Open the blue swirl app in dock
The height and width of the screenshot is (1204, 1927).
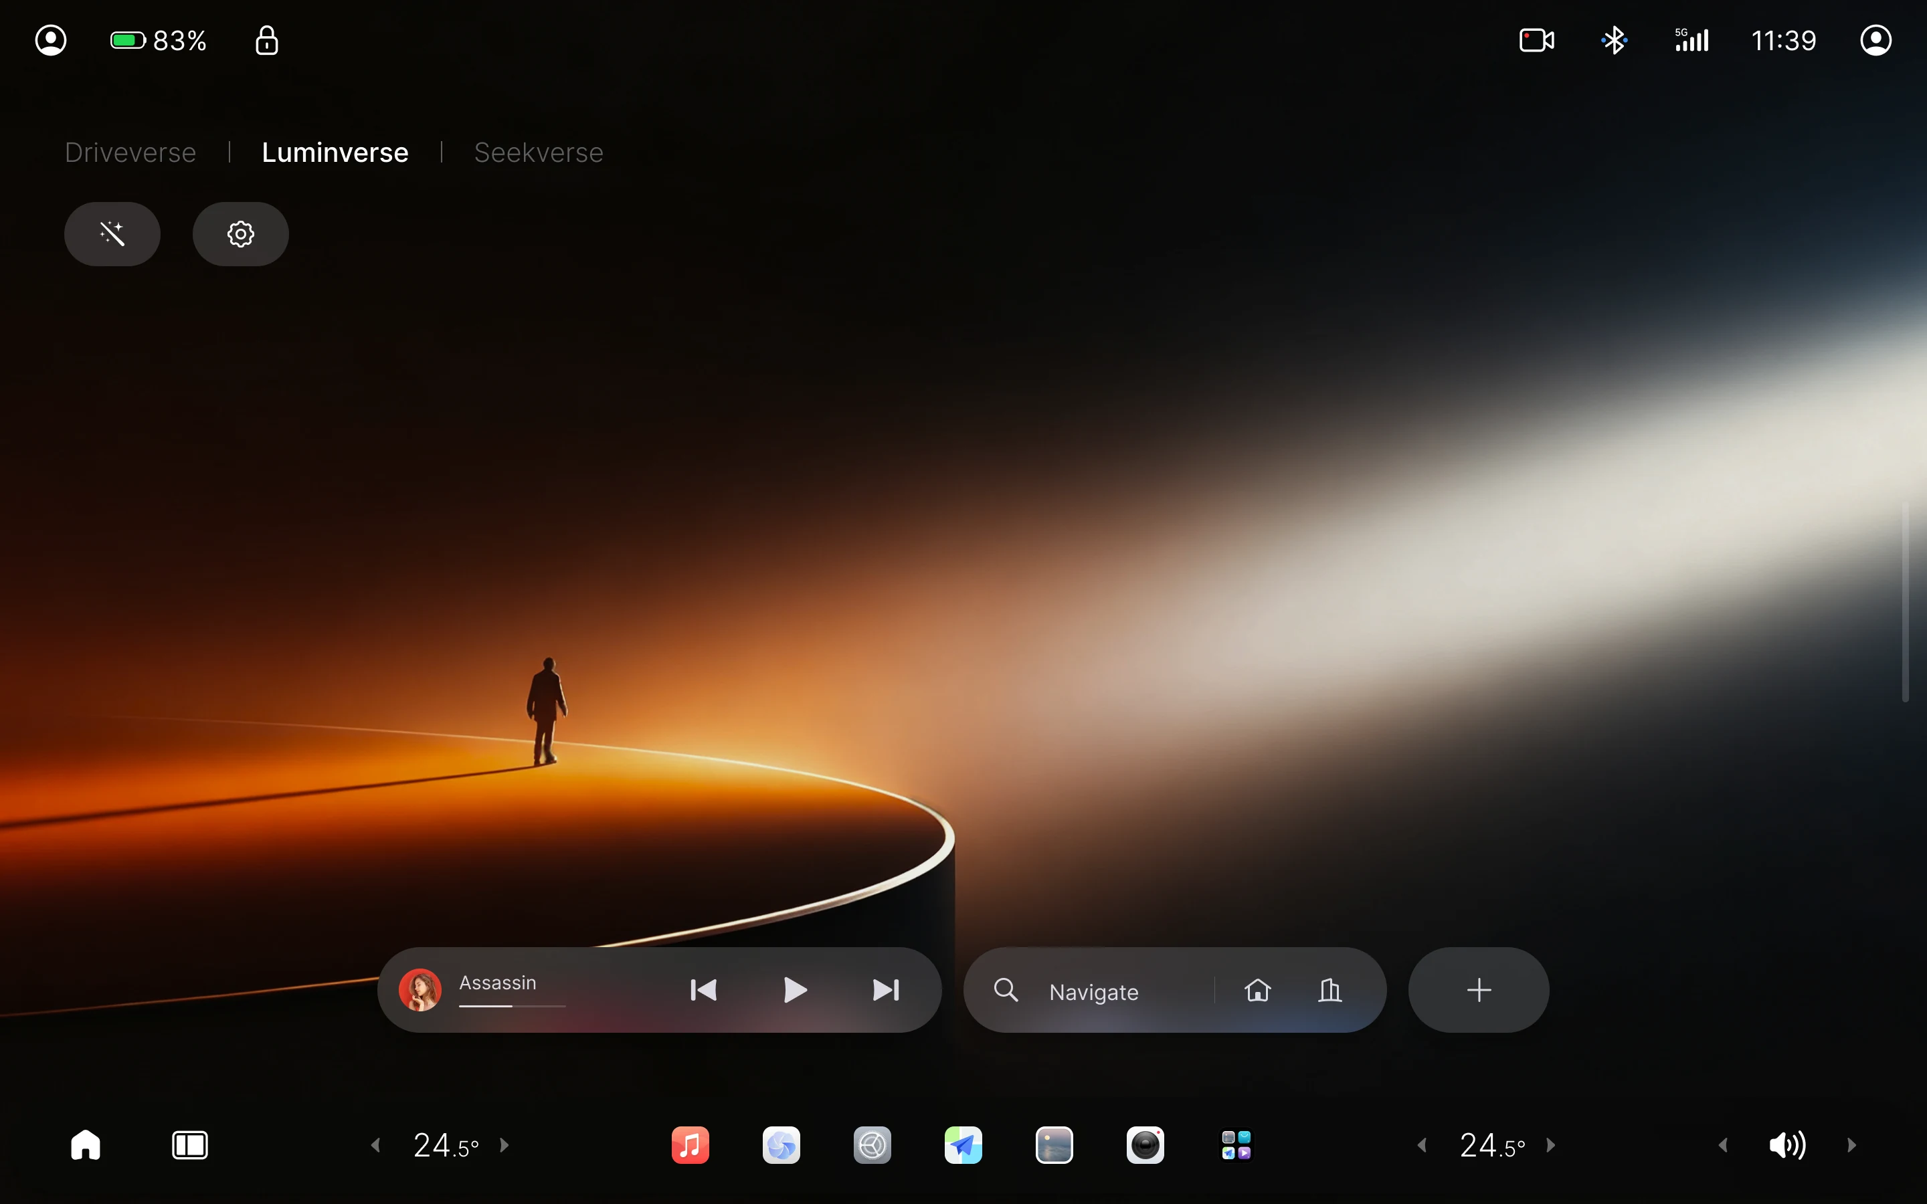[781, 1145]
